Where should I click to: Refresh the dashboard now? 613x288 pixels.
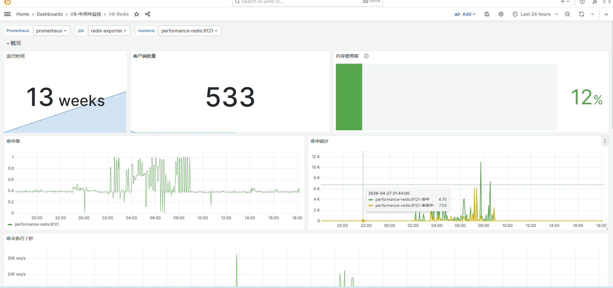coord(582,14)
